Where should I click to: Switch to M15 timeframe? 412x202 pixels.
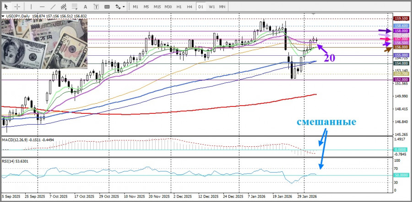tap(157, 6)
